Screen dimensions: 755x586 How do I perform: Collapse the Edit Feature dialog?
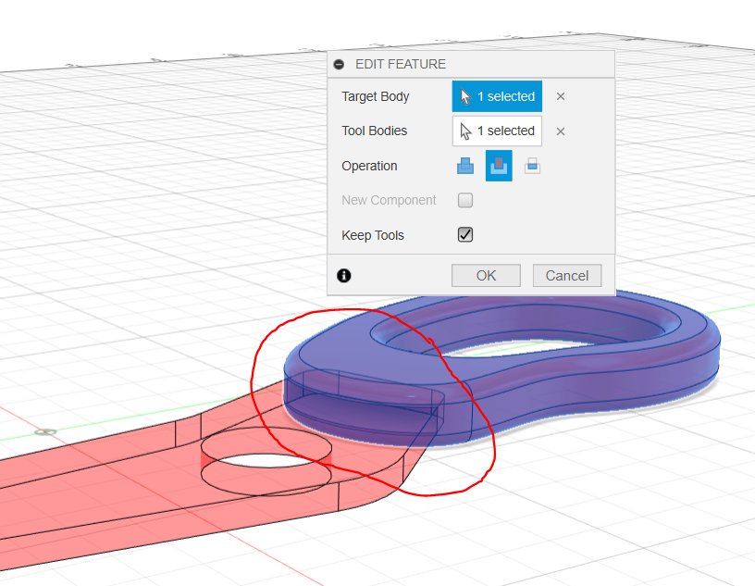pos(340,65)
